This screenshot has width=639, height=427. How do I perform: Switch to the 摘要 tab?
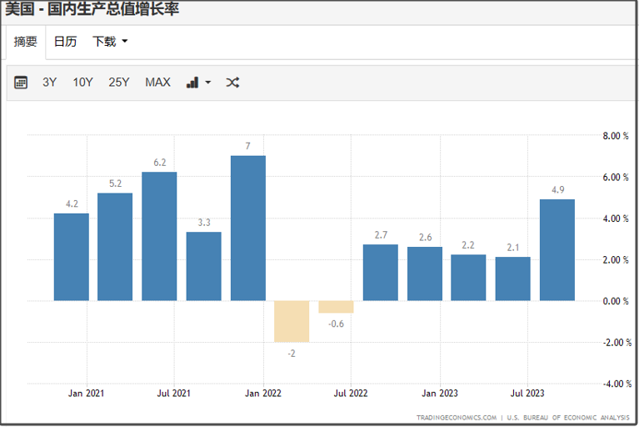point(25,42)
